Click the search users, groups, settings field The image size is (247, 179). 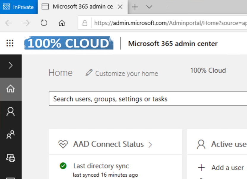point(148,99)
